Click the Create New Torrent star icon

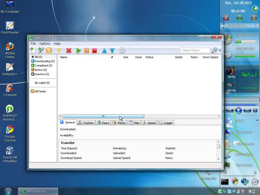click(59, 51)
